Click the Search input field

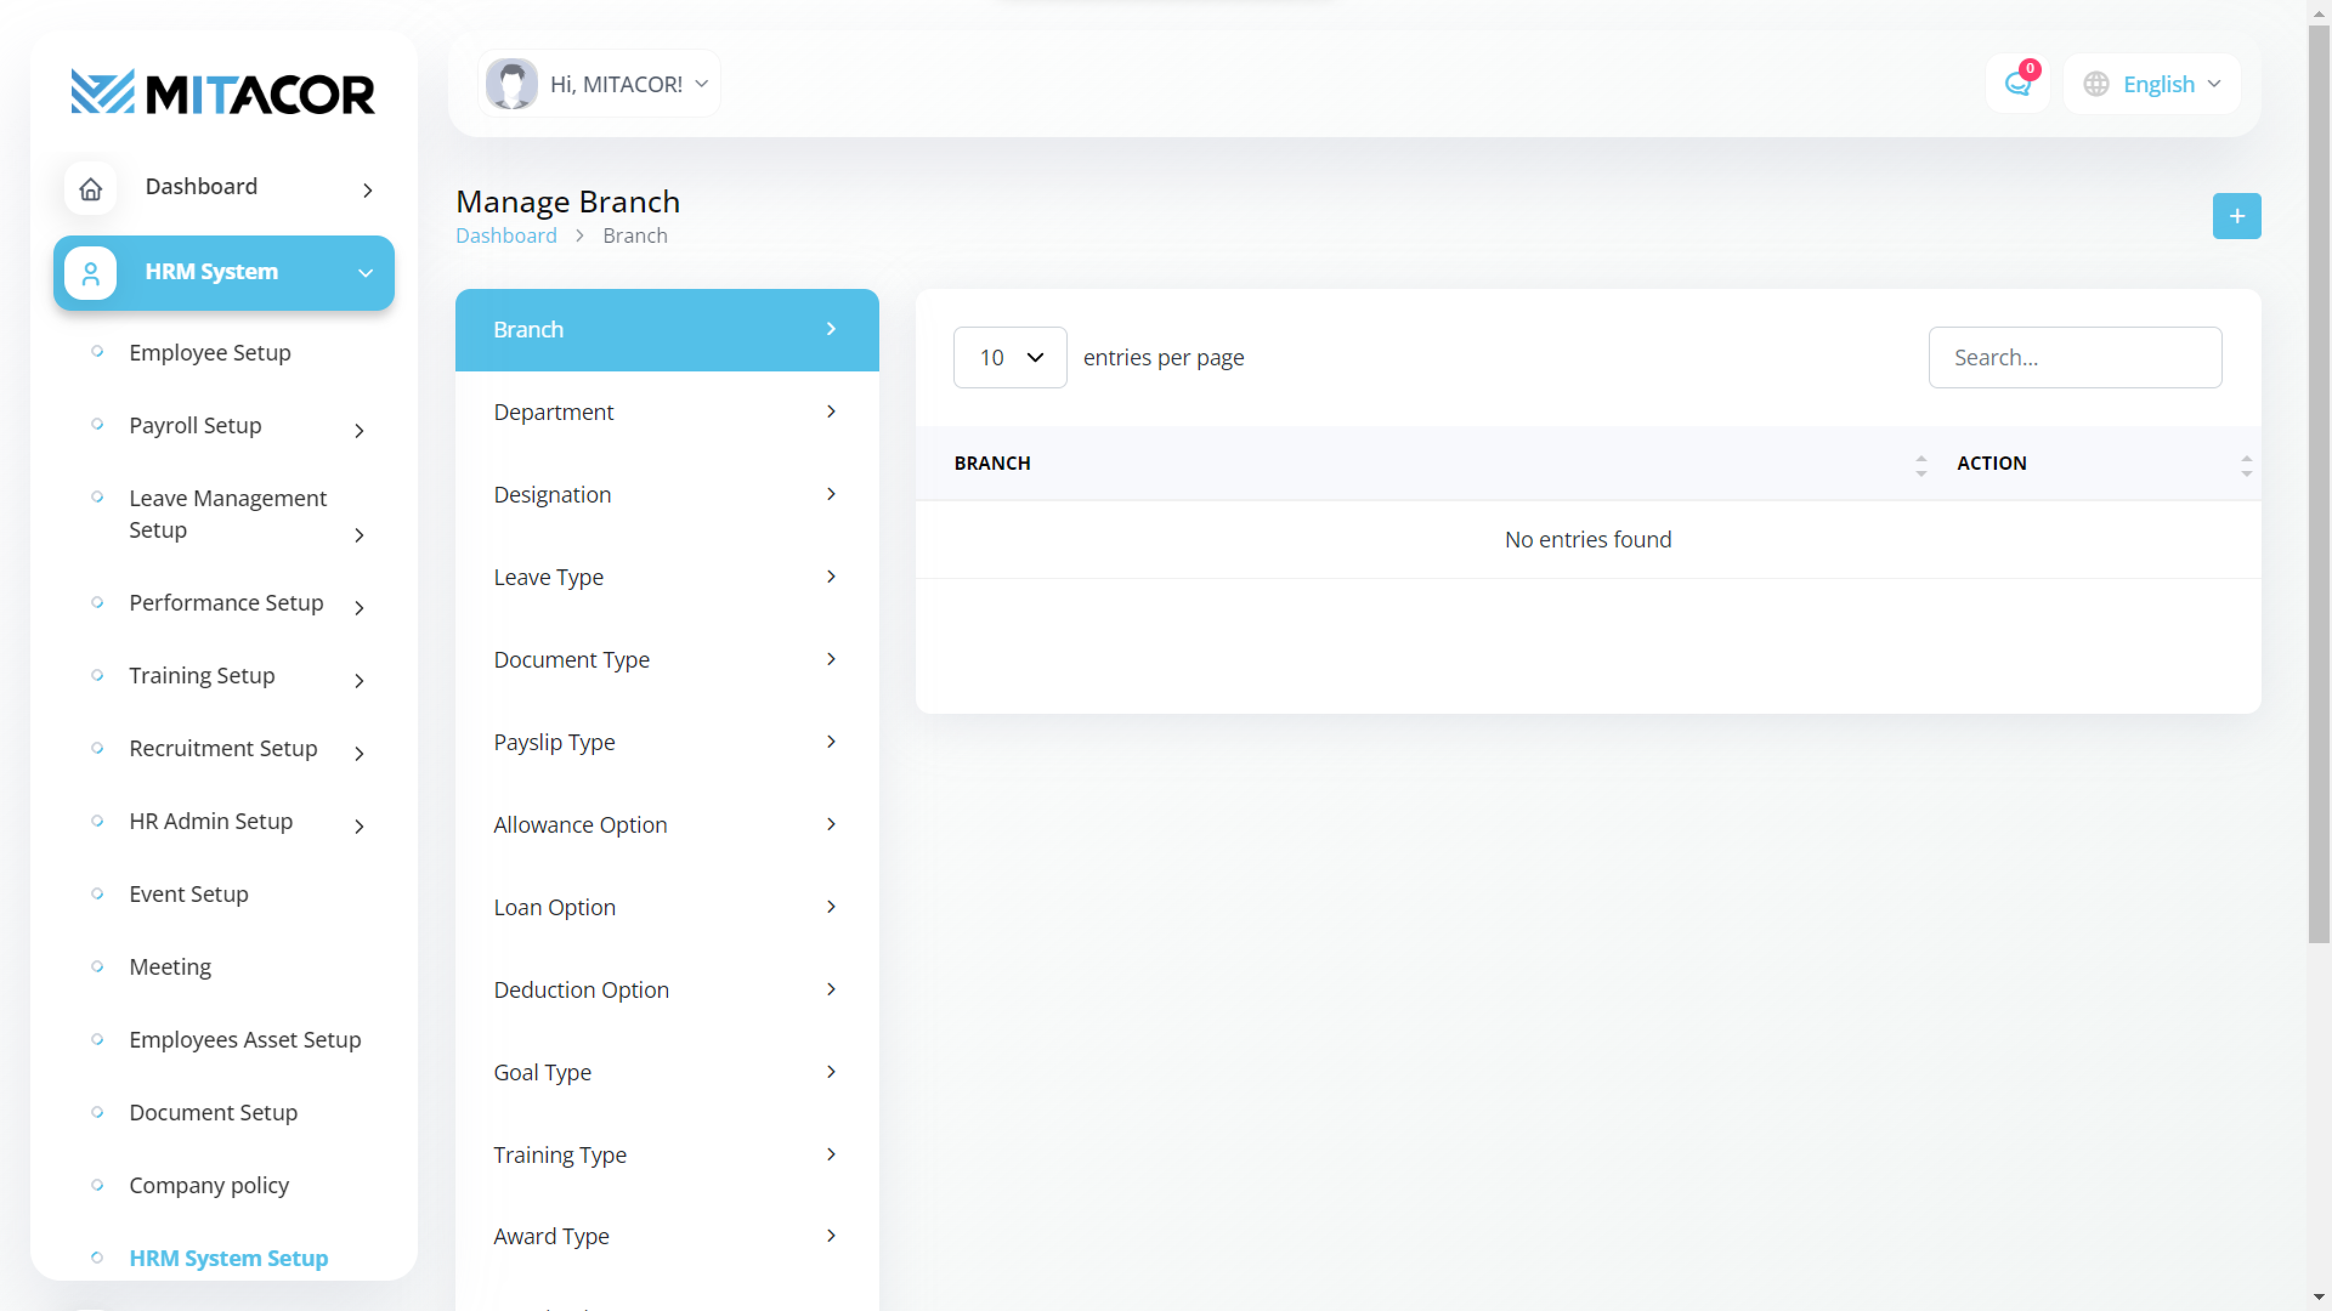(2074, 357)
